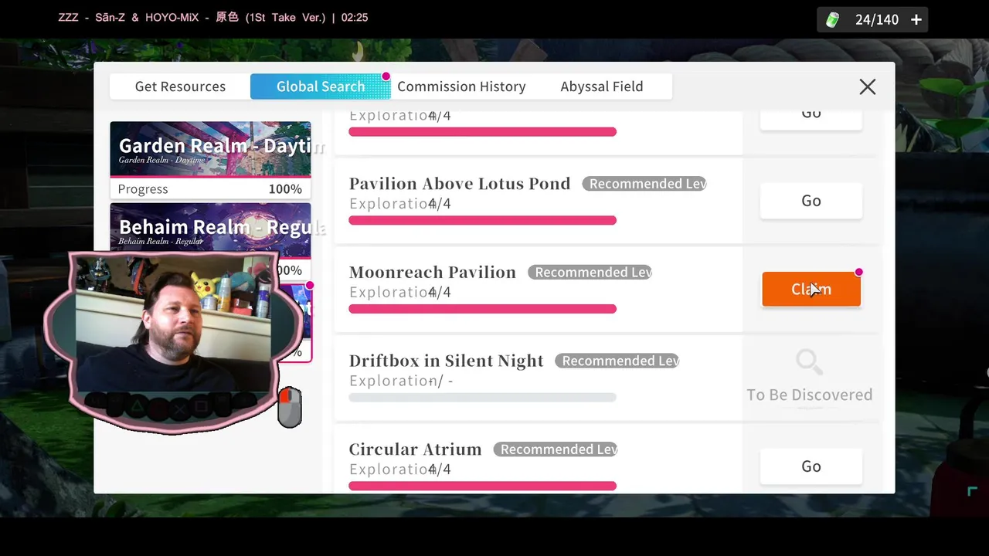Click the Moonreach Pavilion exploration progress bar

(482, 309)
